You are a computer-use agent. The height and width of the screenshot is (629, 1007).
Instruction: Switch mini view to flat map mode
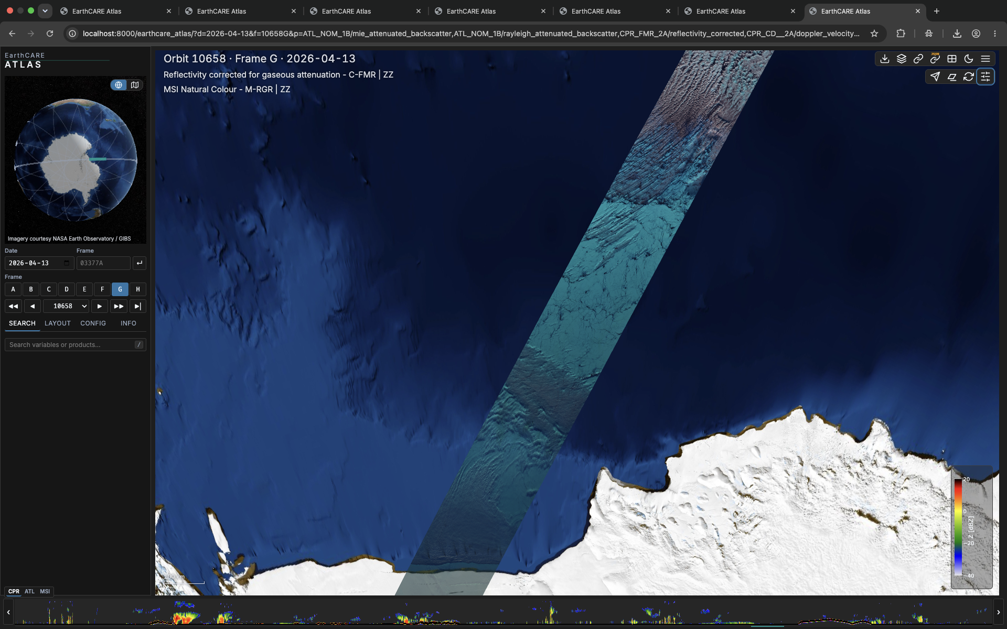click(135, 85)
